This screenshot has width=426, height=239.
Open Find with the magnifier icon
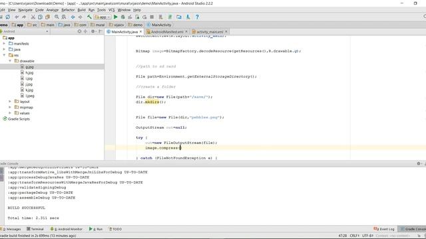coord(57,17)
